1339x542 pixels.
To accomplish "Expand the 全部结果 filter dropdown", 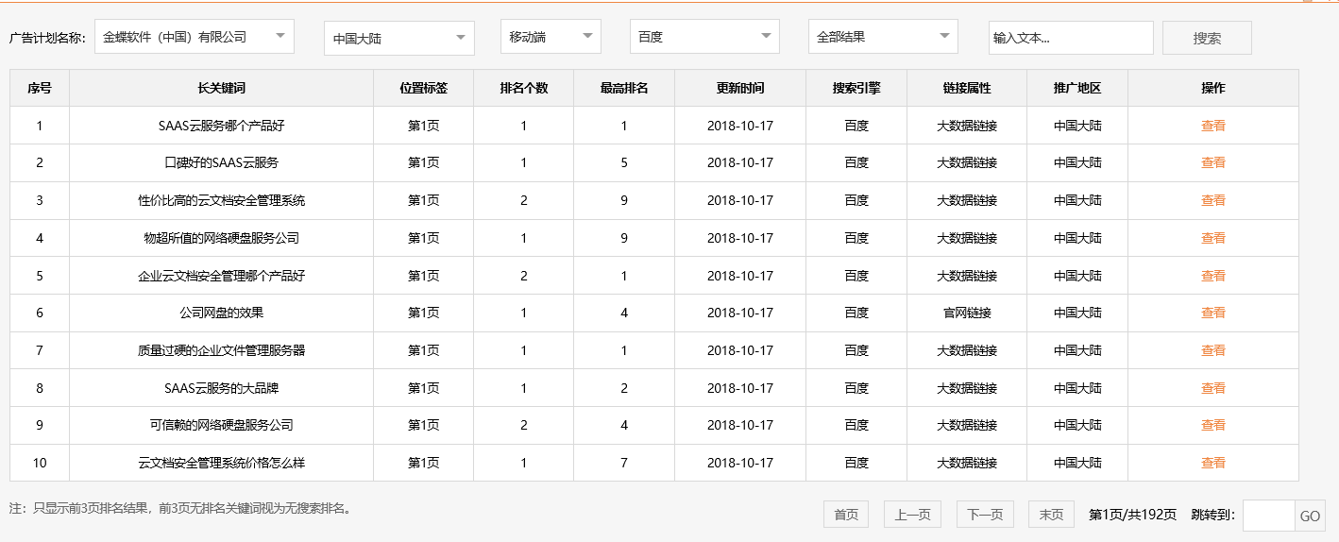I will tap(883, 37).
